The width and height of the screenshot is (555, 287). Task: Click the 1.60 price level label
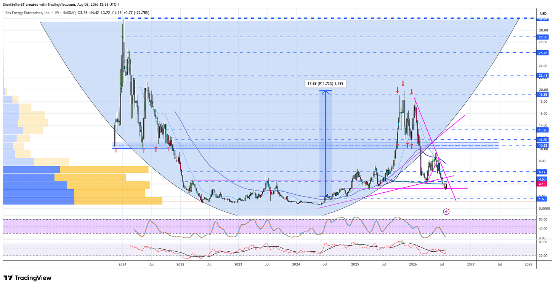(543, 199)
